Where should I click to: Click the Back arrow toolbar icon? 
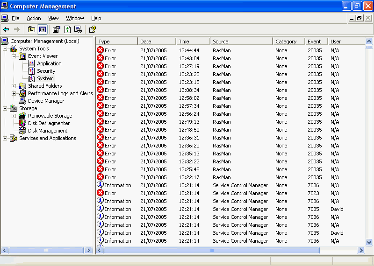(6, 29)
